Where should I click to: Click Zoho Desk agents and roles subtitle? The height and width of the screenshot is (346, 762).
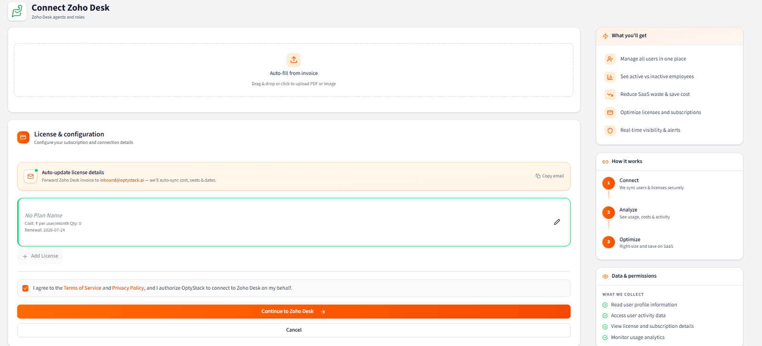[58, 17]
